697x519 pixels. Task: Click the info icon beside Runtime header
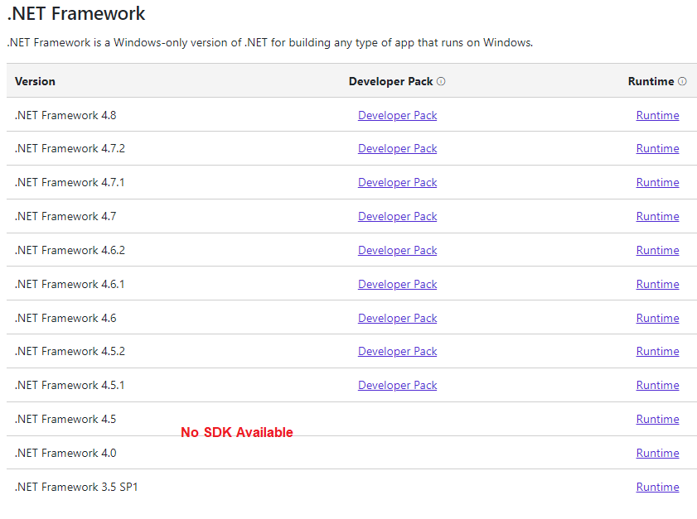(x=682, y=81)
